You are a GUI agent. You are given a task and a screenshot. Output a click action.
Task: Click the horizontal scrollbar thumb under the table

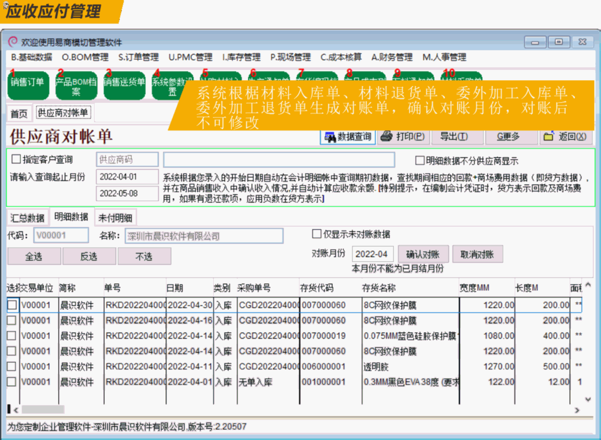(43, 410)
